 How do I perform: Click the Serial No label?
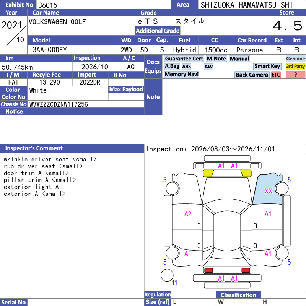[13, 302]
